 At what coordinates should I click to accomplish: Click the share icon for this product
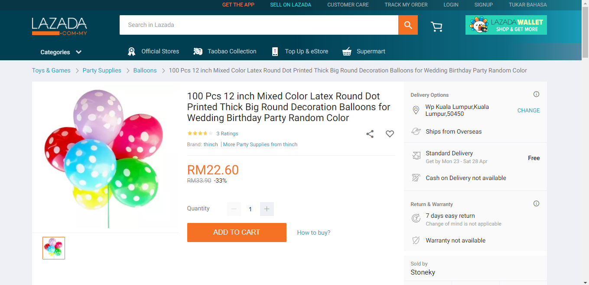(370, 134)
